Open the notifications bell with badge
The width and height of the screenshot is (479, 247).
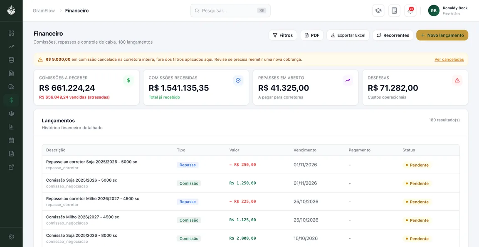click(410, 11)
